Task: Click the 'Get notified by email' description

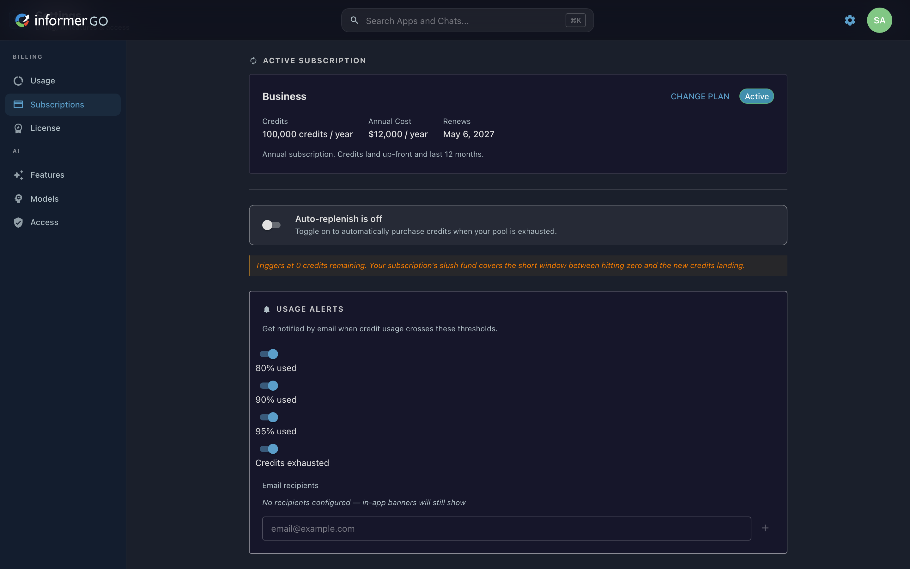Action: click(x=379, y=329)
